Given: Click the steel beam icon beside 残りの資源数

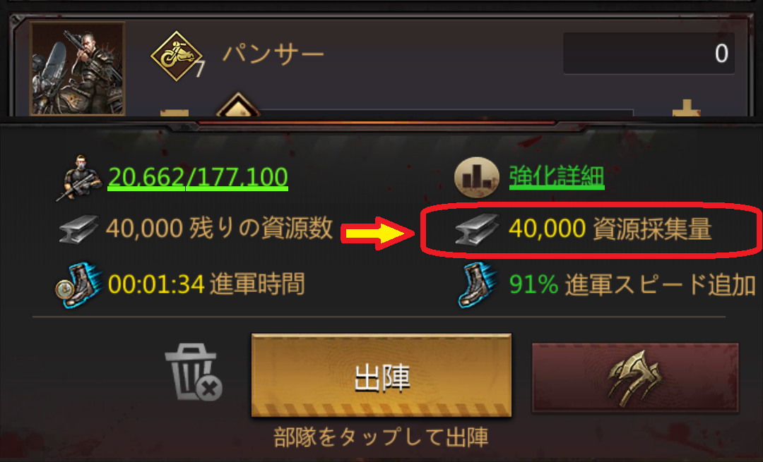Looking at the screenshot, I should 78,229.
